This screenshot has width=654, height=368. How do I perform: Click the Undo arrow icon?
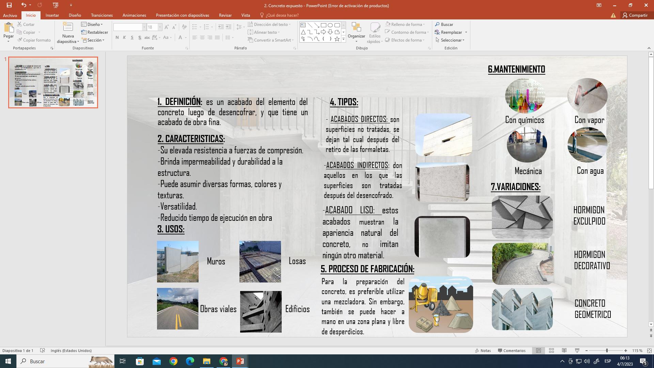click(24, 5)
